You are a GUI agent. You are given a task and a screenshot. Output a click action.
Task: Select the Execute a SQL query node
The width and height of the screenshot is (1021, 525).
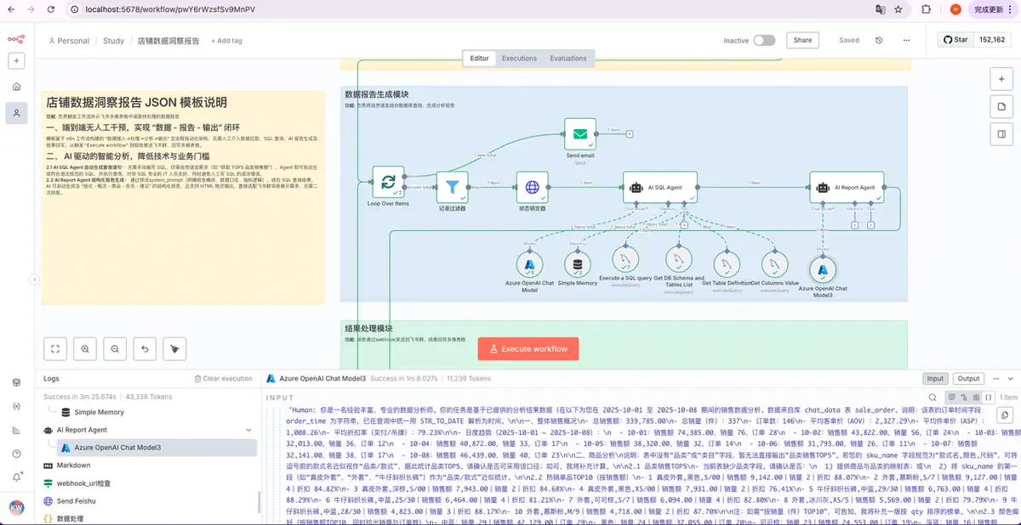pos(626,260)
